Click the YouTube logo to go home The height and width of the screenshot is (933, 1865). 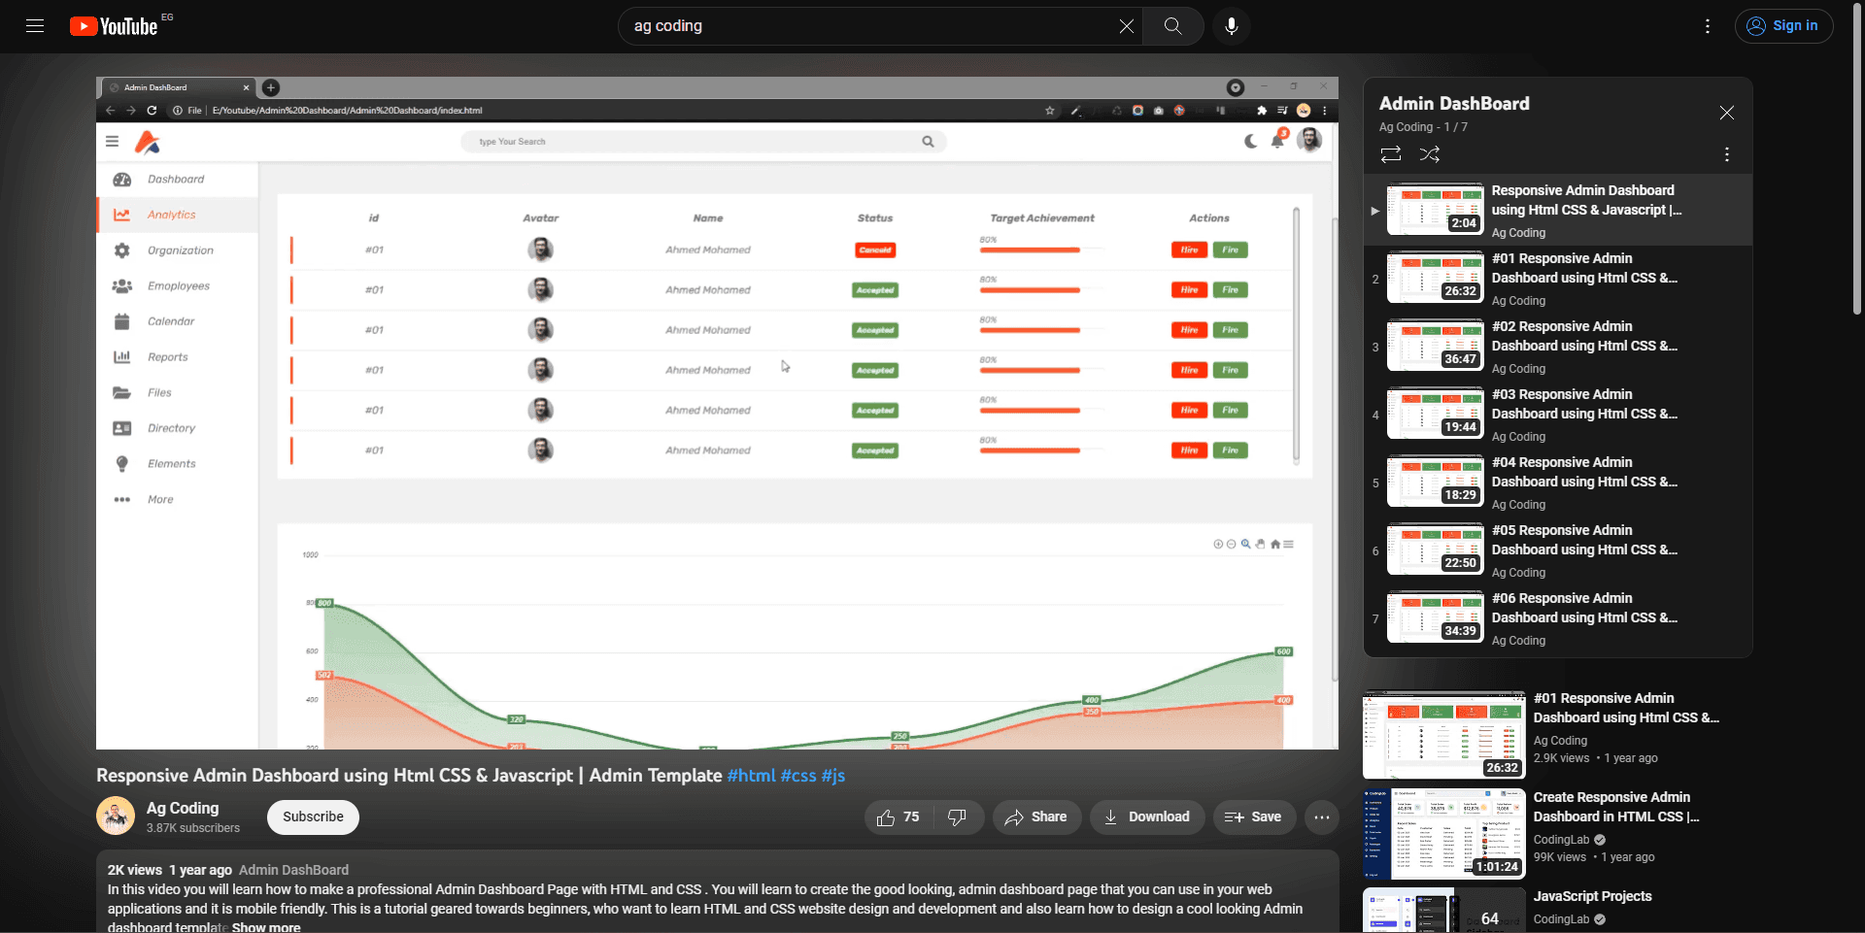tap(114, 26)
